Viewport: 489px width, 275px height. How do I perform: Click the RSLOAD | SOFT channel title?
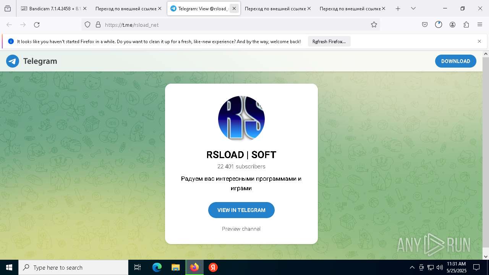(x=241, y=155)
